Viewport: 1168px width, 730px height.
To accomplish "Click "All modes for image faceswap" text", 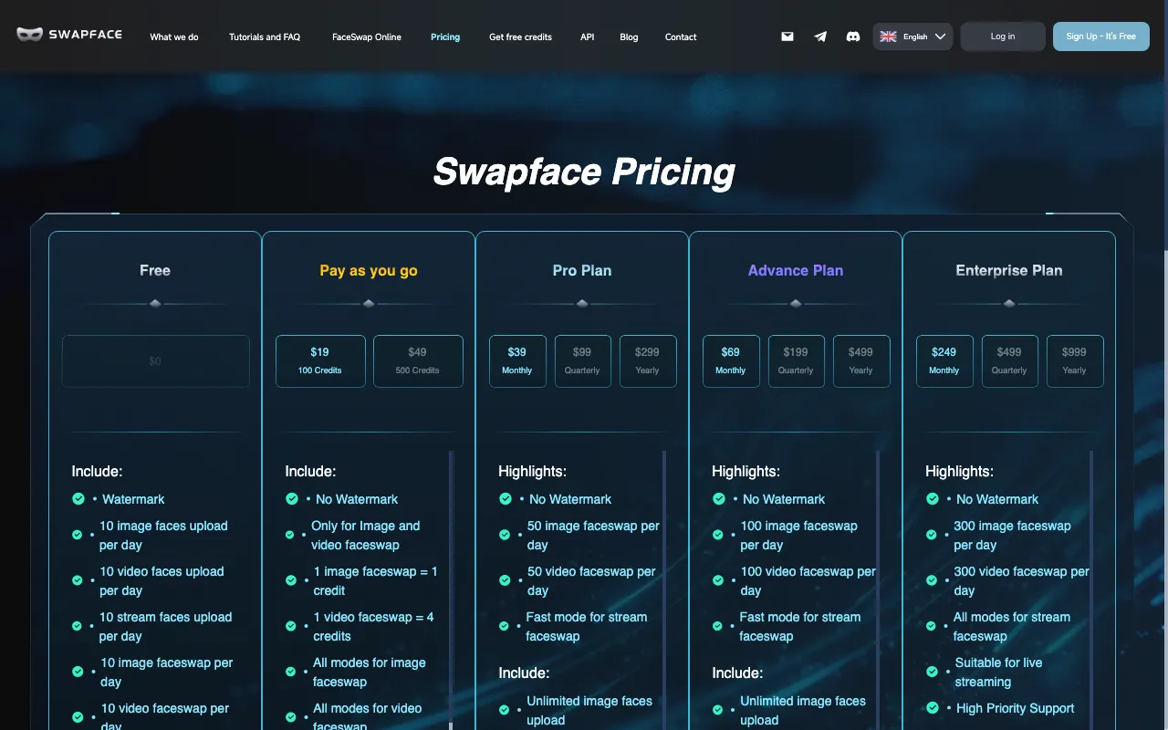I will (x=370, y=673).
